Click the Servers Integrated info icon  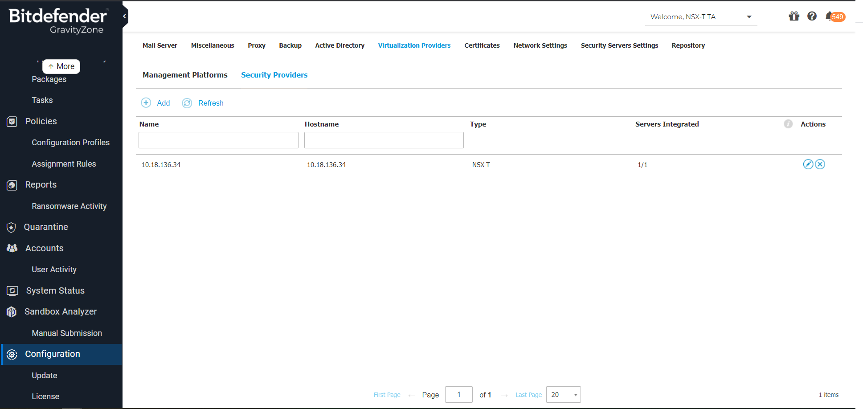coord(788,124)
